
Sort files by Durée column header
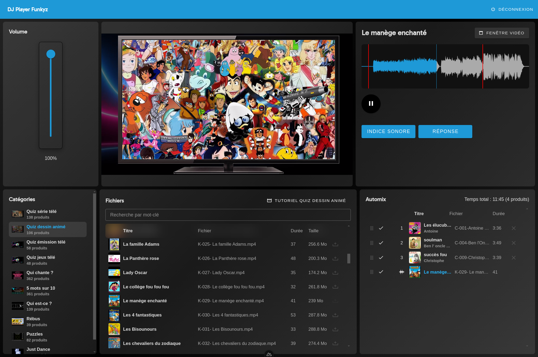(297, 231)
